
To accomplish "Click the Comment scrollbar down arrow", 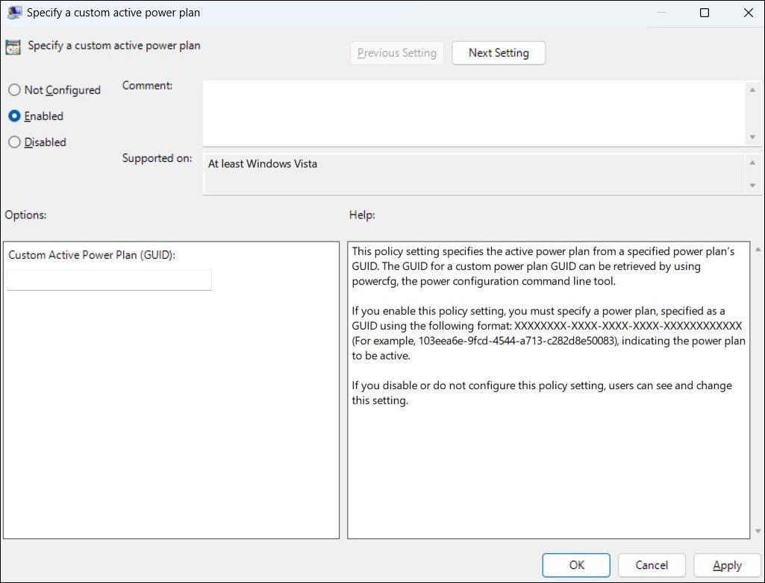I will (753, 138).
